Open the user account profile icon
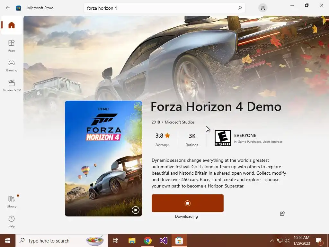The image size is (329, 247). 263,8
